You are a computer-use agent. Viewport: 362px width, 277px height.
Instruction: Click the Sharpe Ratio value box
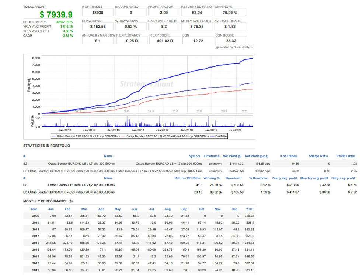[131, 13]
